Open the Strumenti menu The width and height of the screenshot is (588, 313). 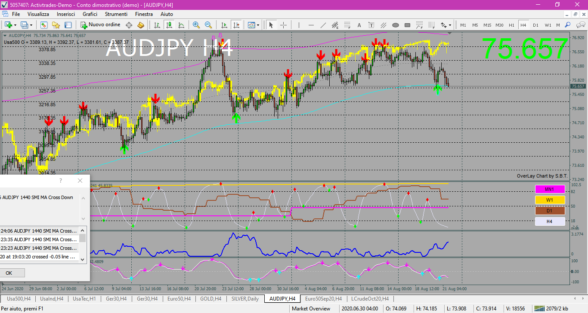116,14
